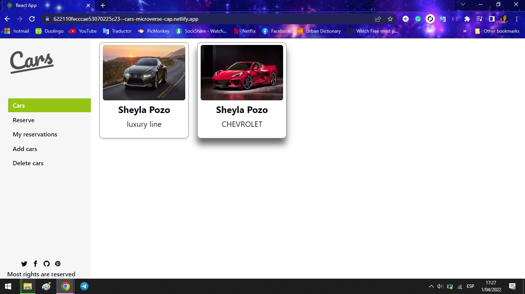Show hidden tray icons chevron
The height and width of the screenshot is (294, 525).
point(431,286)
